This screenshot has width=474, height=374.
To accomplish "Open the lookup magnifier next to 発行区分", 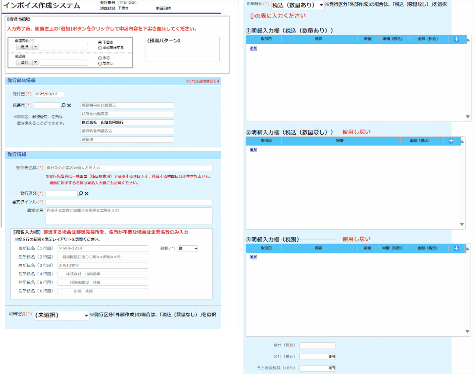I will 81,193.
